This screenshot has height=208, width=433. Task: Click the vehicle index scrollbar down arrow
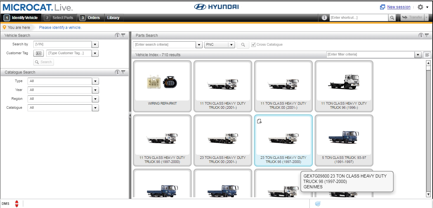(428, 194)
